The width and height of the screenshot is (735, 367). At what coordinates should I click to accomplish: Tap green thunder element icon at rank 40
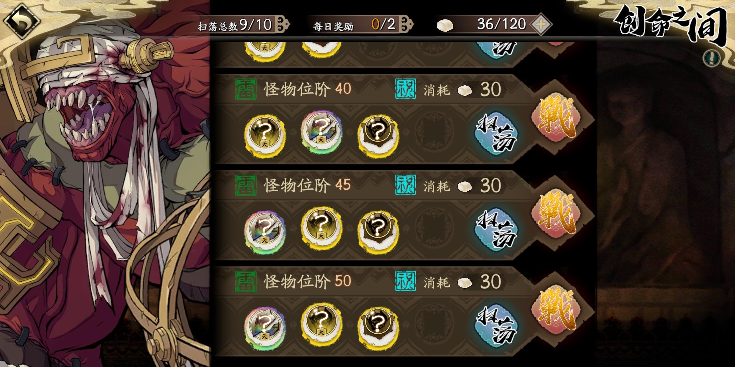[246, 89]
